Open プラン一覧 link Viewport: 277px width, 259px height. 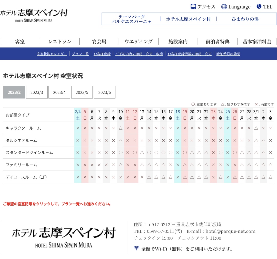[80, 54]
